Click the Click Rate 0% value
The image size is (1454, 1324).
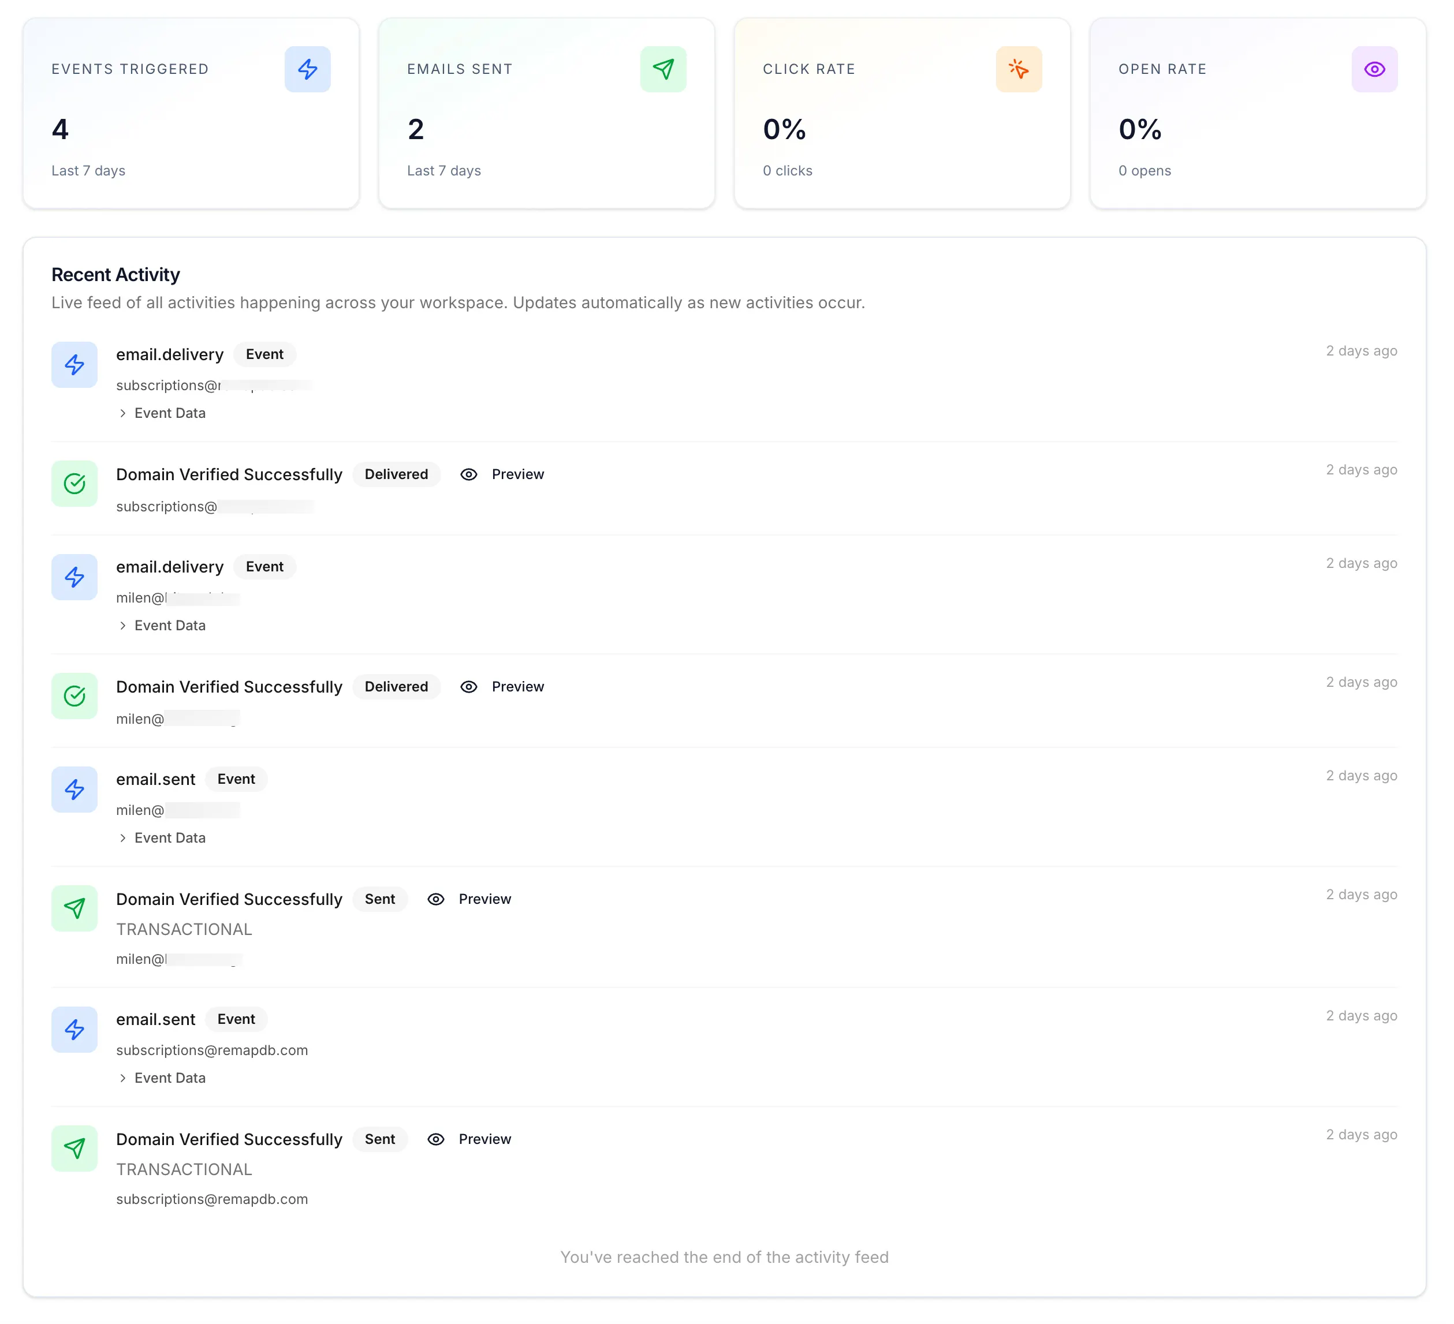point(784,130)
